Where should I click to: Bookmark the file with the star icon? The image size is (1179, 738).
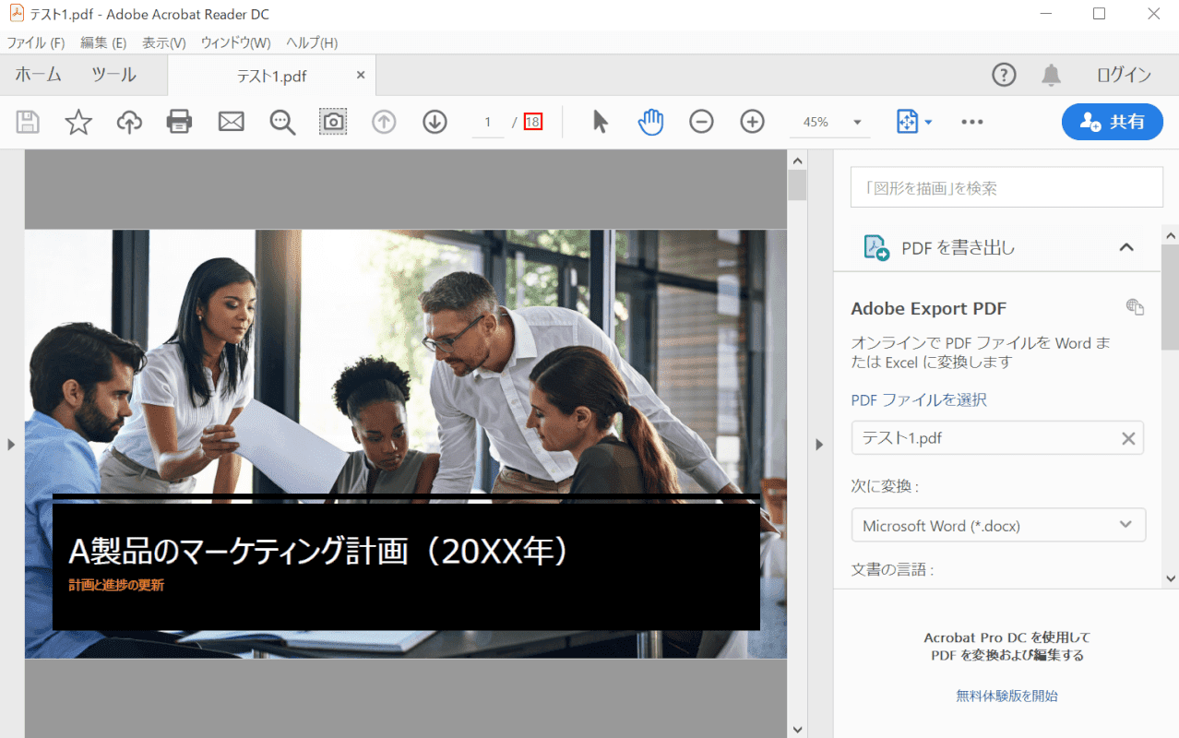click(x=78, y=122)
